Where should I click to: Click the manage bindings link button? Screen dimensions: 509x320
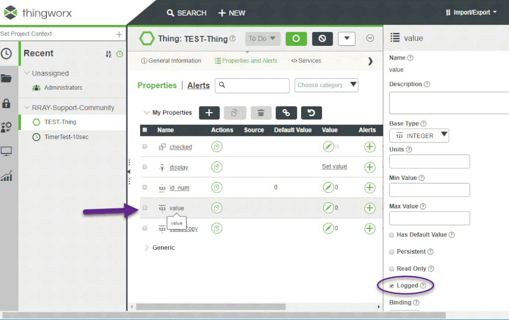286,113
